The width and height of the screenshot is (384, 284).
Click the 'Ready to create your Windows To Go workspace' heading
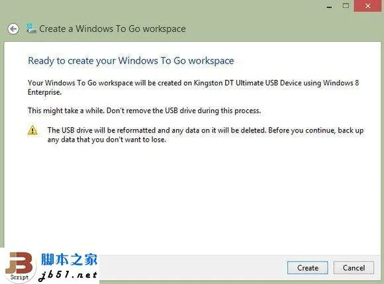click(131, 61)
